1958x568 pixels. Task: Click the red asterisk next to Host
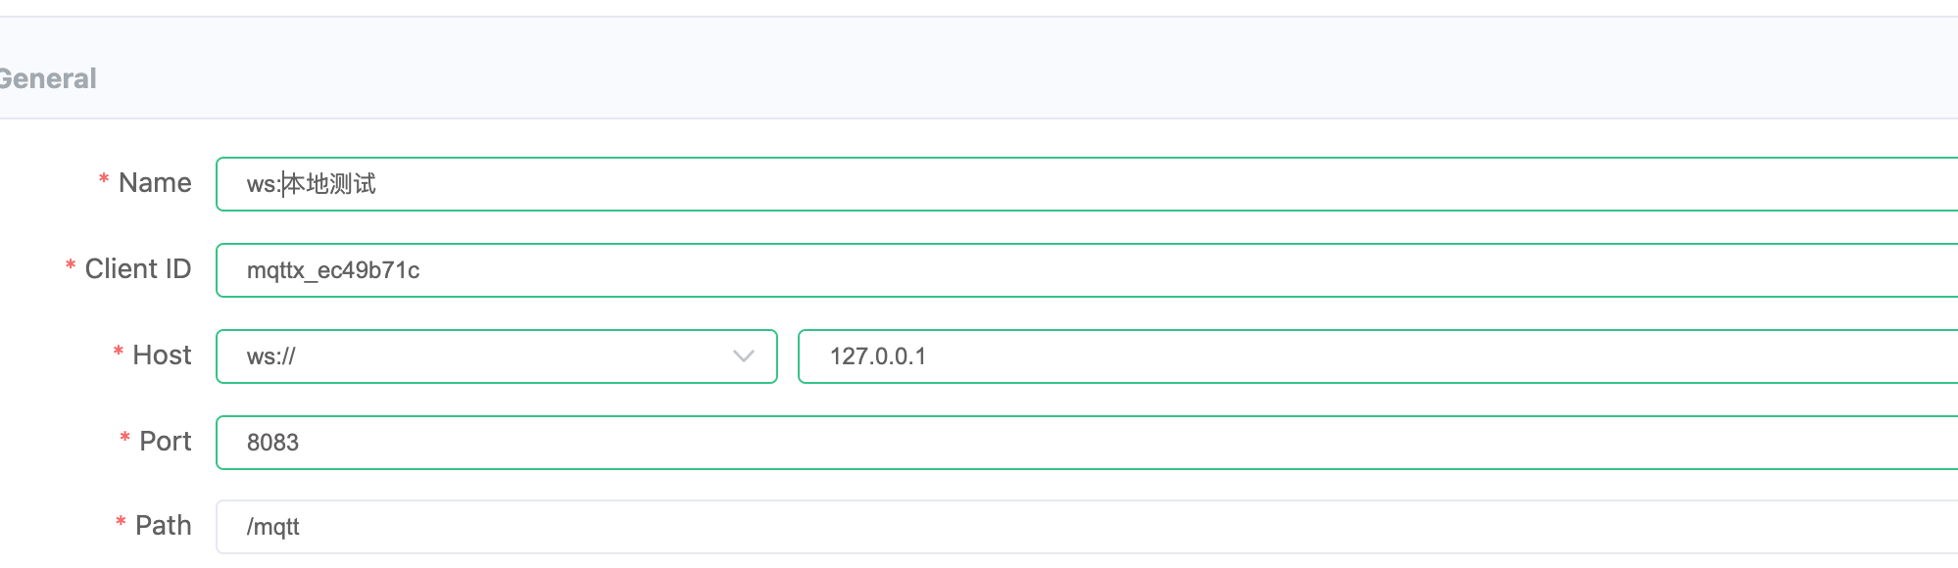point(118,352)
